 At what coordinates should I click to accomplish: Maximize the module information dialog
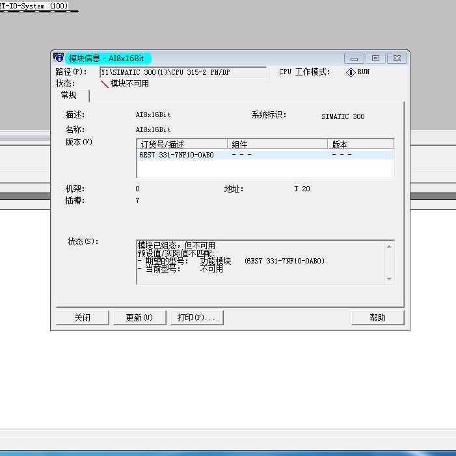point(375,59)
